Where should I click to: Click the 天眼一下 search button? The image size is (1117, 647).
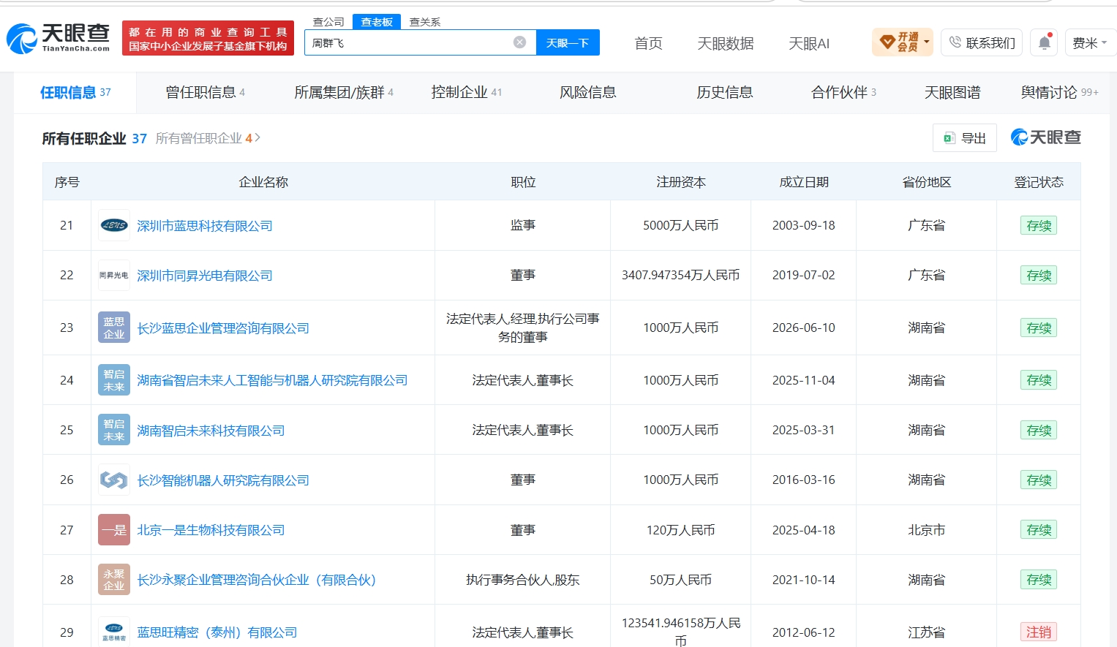point(568,42)
